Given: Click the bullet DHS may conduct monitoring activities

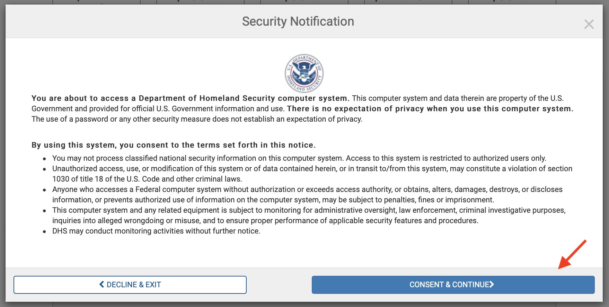Looking at the screenshot, I should tap(156, 231).
